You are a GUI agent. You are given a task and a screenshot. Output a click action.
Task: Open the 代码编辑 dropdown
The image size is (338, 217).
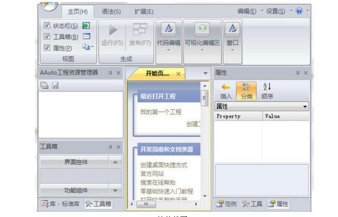(x=168, y=50)
